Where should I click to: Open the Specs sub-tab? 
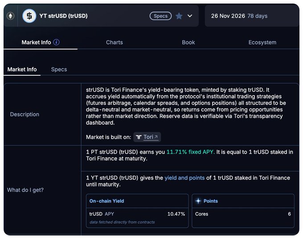(x=59, y=69)
